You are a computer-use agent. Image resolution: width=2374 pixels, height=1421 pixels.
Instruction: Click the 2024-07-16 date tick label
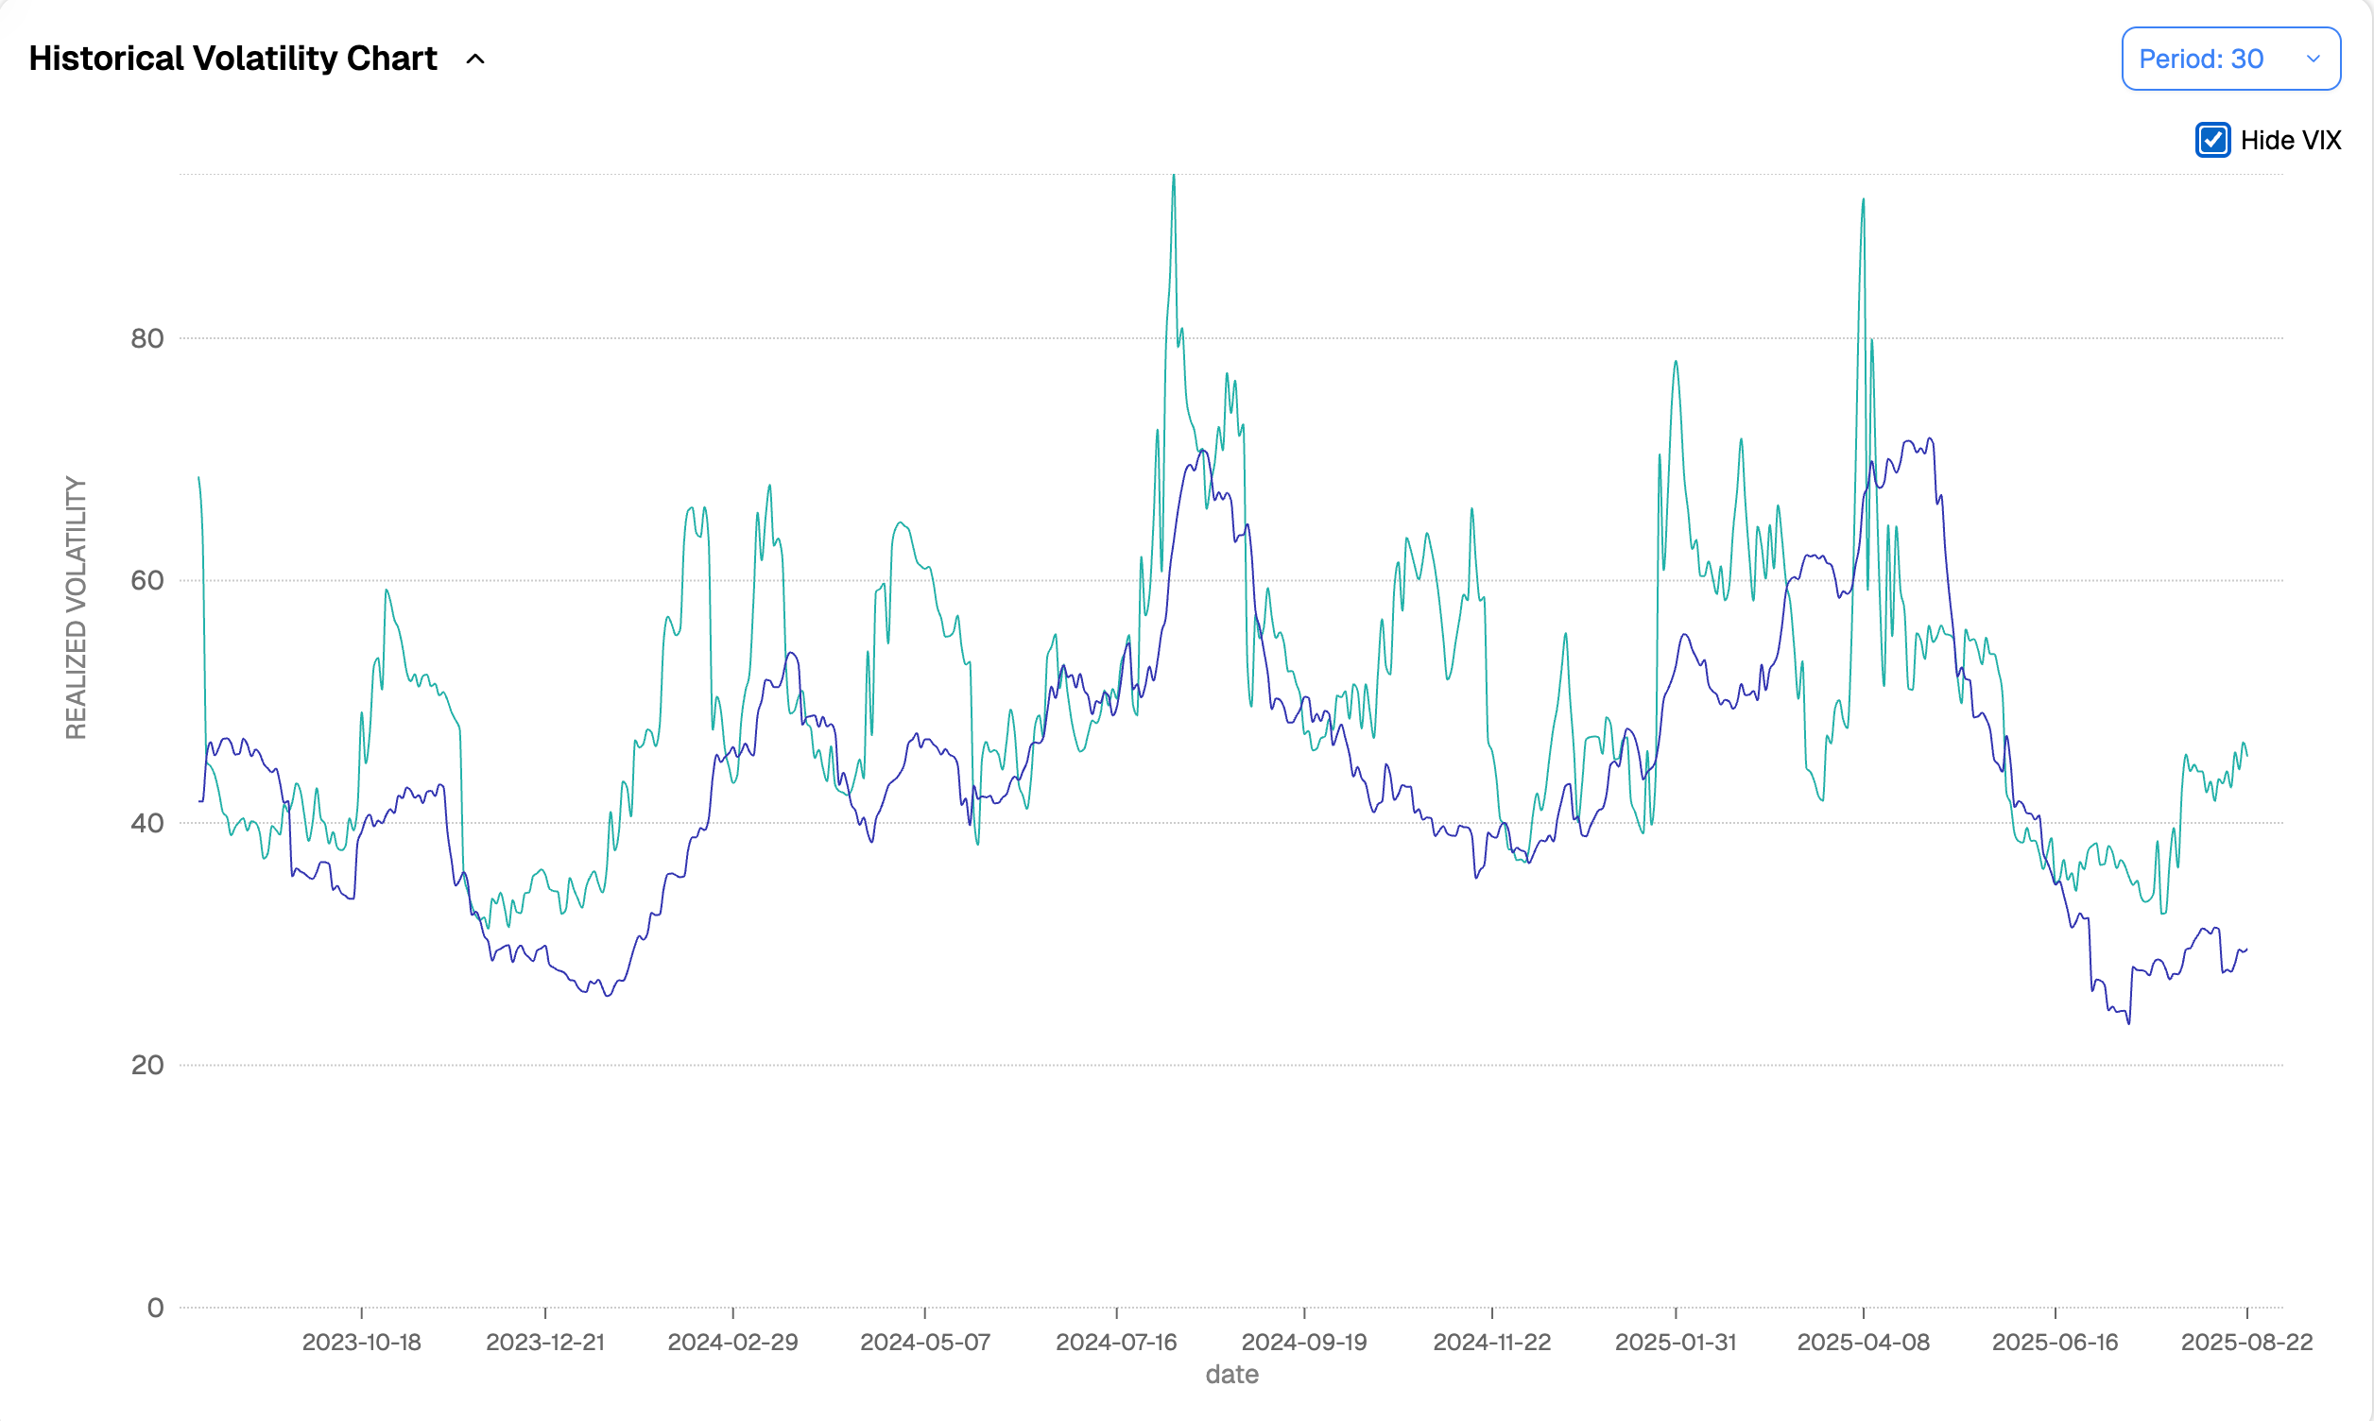tap(1116, 1342)
